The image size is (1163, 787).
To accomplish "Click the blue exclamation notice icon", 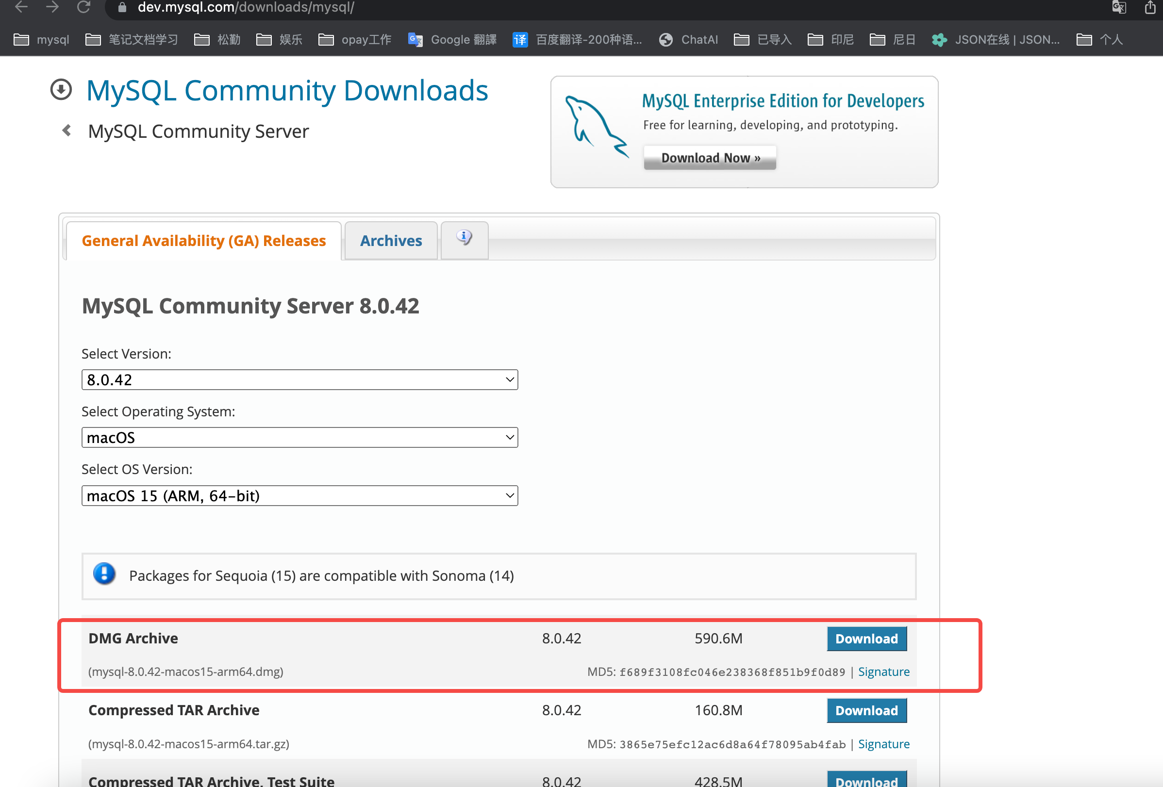I will (104, 574).
